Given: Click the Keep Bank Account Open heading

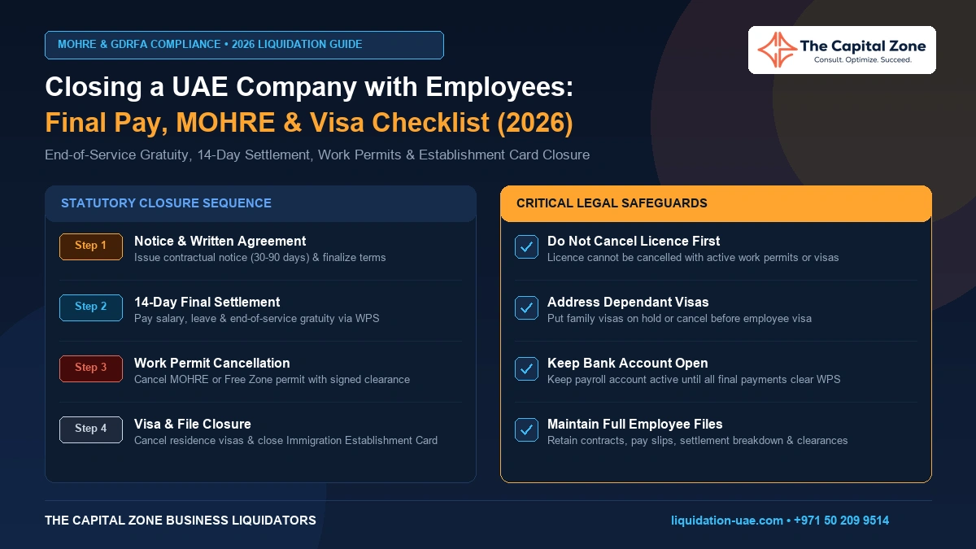Looking at the screenshot, I should (x=628, y=364).
